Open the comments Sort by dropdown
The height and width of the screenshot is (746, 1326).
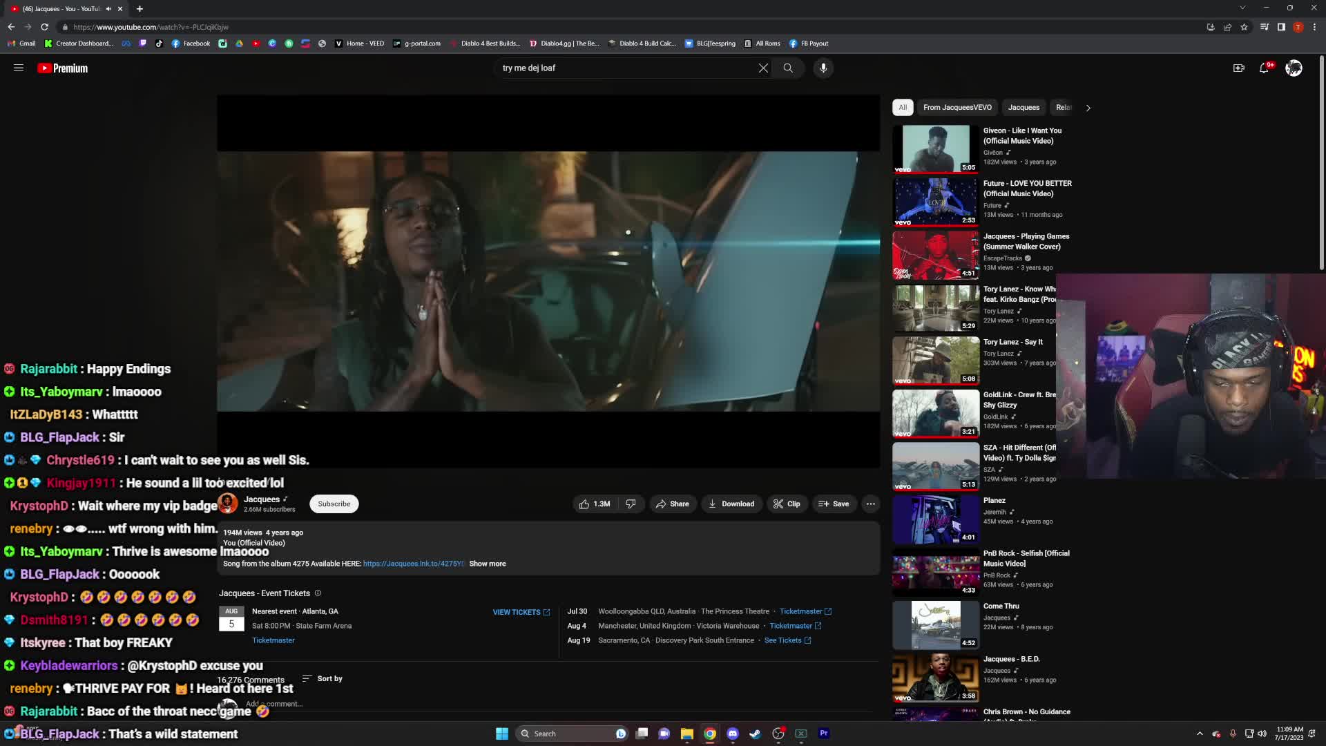[323, 679]
